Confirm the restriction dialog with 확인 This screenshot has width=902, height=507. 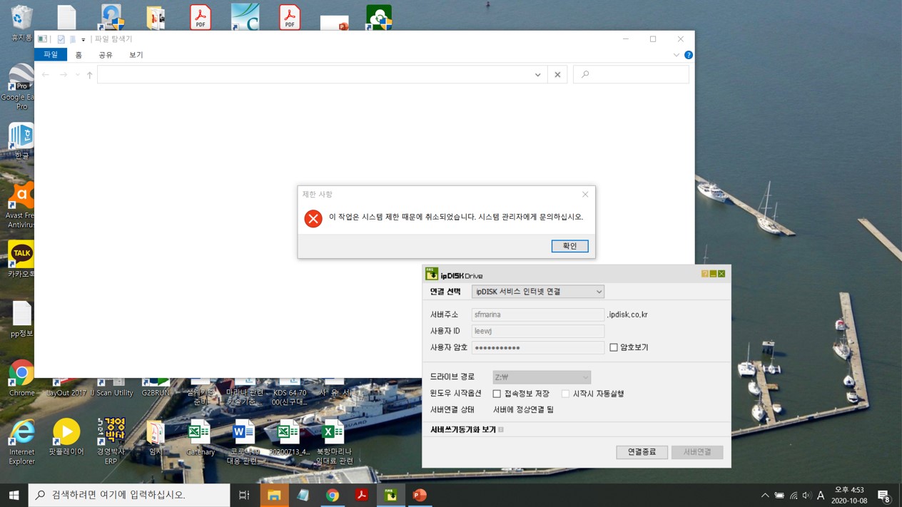[569, 246]
